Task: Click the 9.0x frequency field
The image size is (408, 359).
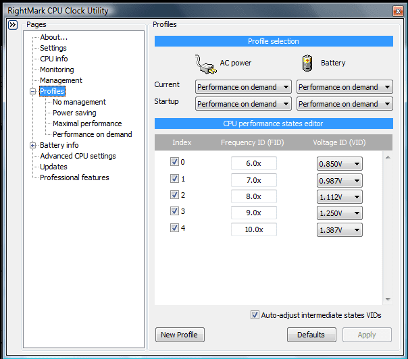Action: click(254, 213)
